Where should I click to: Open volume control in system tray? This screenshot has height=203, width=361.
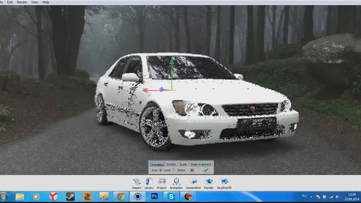tap(337, 197)
